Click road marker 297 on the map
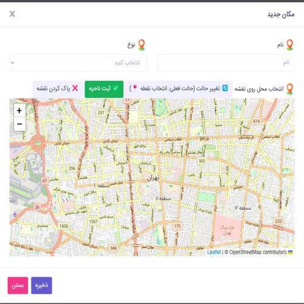 pos(101,112)
